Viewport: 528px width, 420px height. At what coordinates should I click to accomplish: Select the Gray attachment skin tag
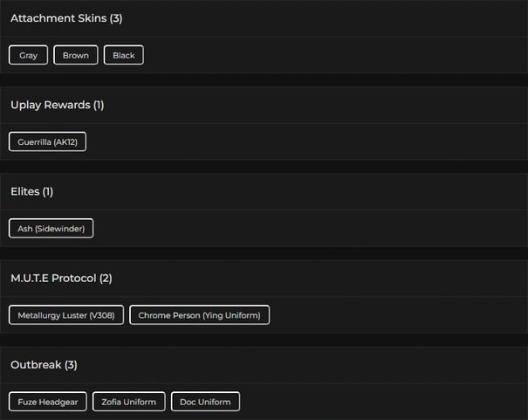(x=29, y=55)
